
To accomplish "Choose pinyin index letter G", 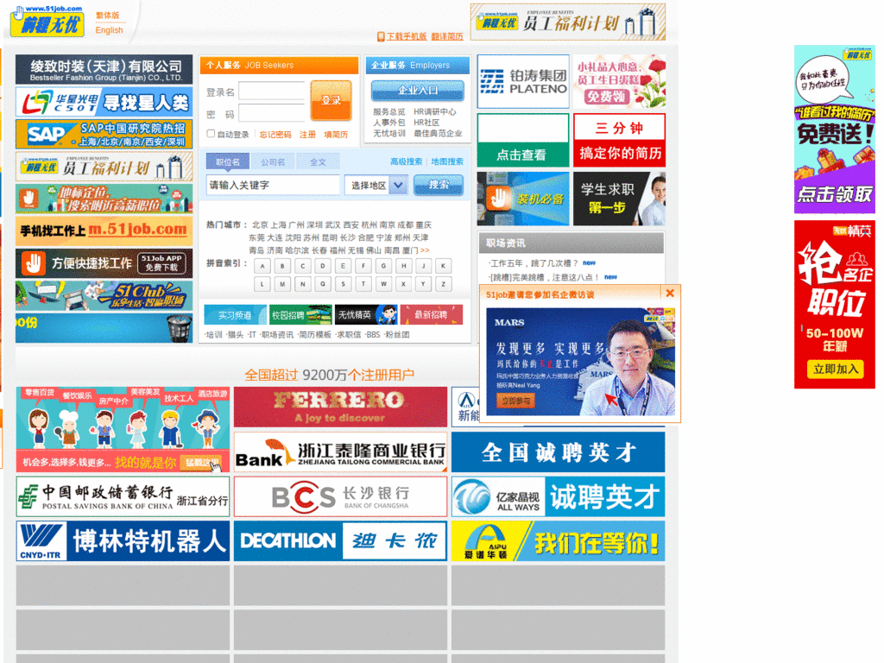I will pyautogui.click(x=383, y=266).
